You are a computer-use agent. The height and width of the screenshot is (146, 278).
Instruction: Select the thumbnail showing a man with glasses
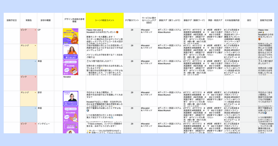point(71,99)
